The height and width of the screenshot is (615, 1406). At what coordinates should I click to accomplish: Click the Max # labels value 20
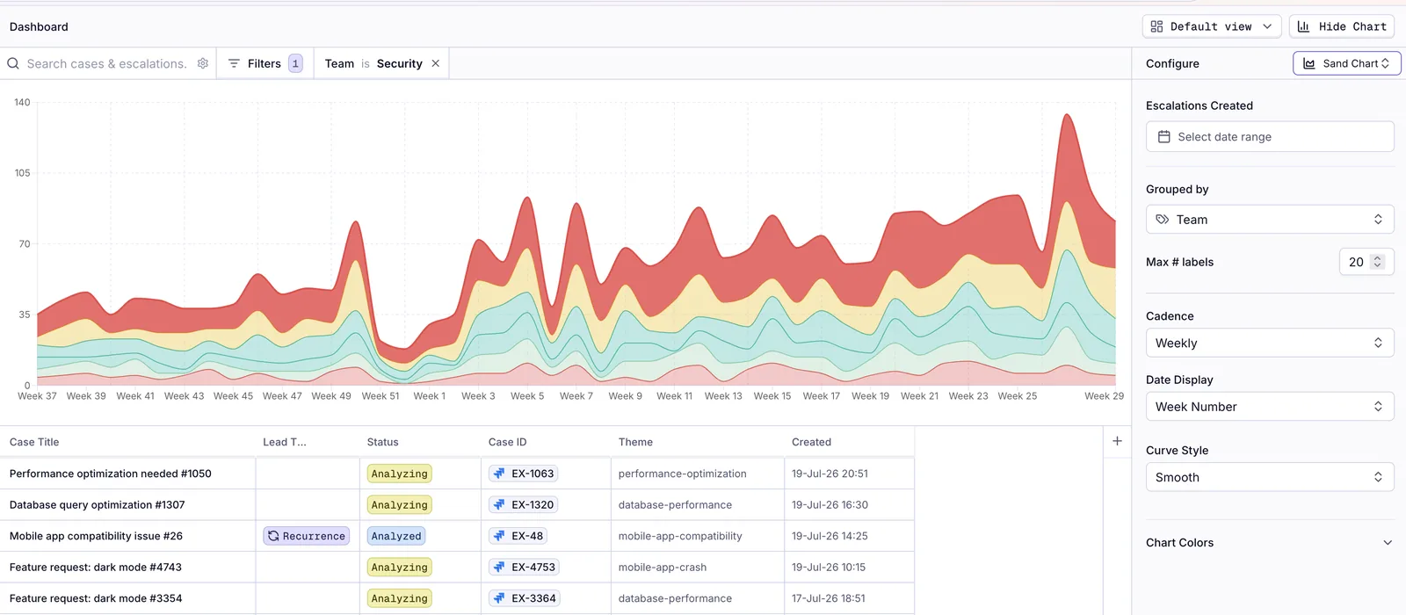coord(1356,262)
